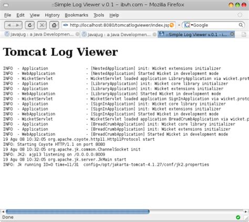Open the Edit menu
249x222 pixels.
tap(20, 15)
